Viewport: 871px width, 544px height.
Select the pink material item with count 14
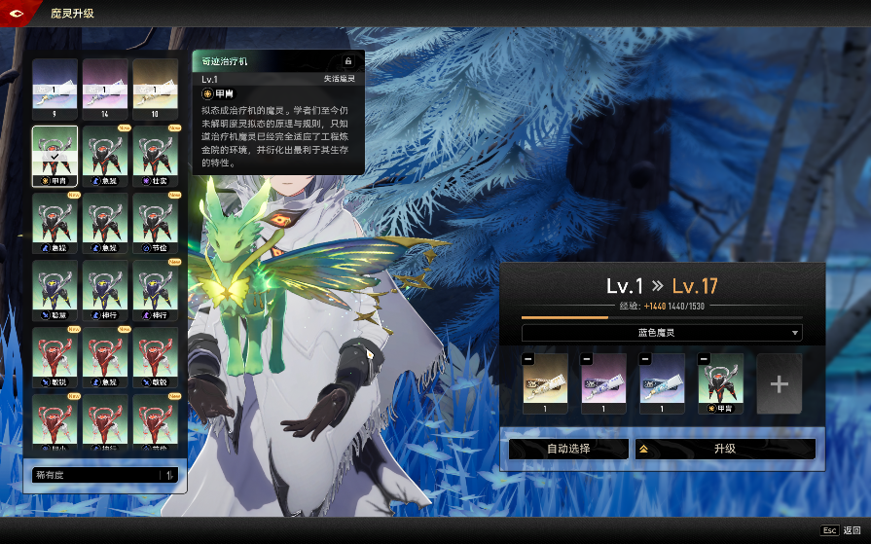105,88
